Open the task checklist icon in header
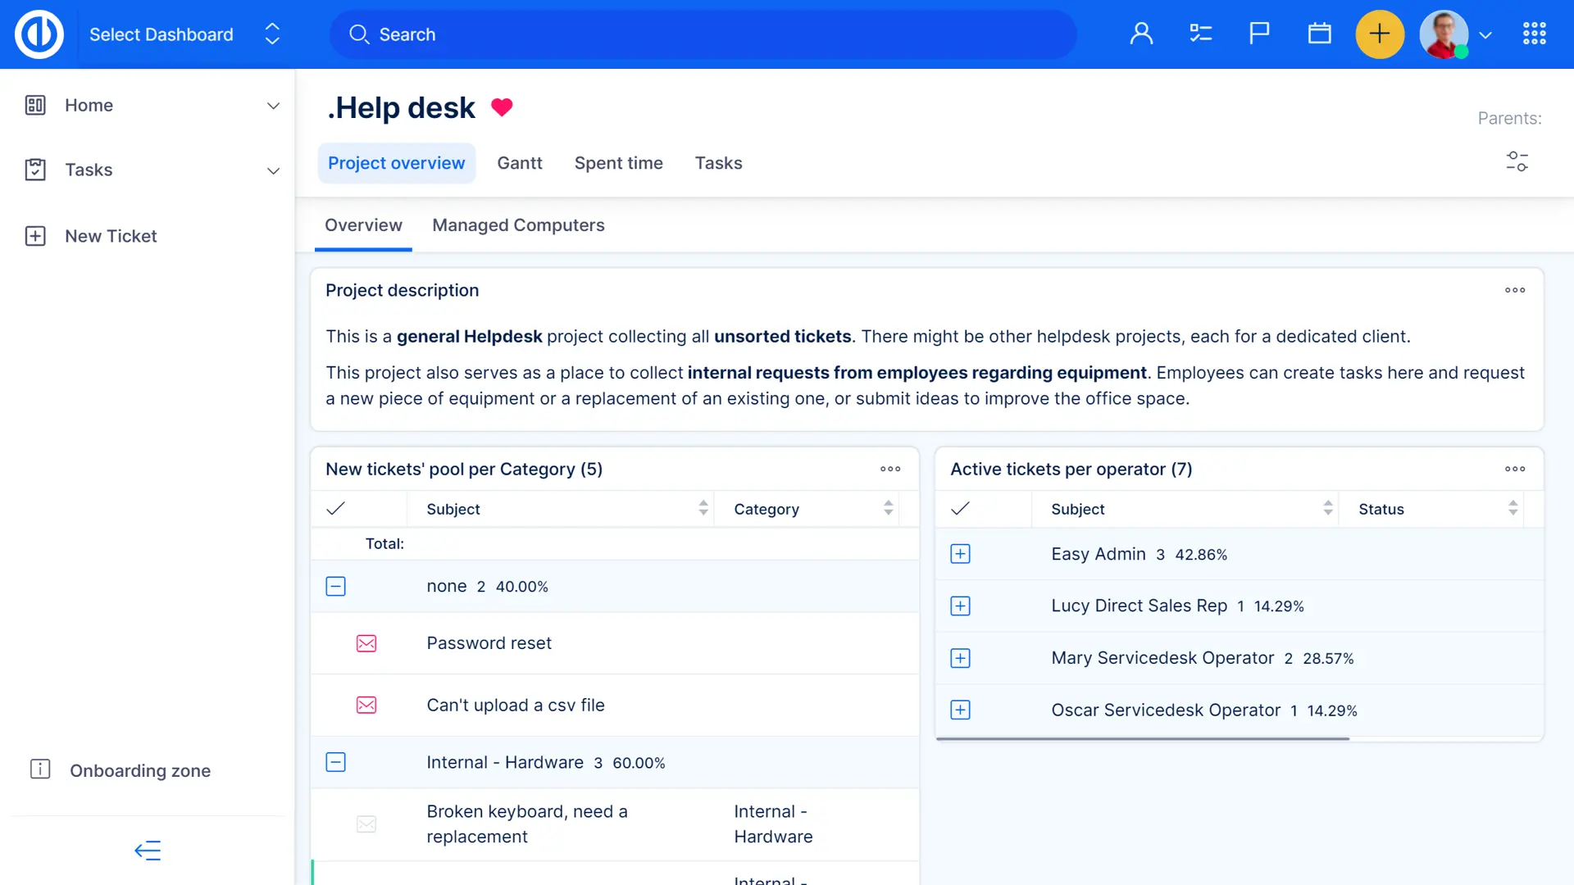Image resolution: width=1574 pixels, height=885 pixels. coord(1200,34)
